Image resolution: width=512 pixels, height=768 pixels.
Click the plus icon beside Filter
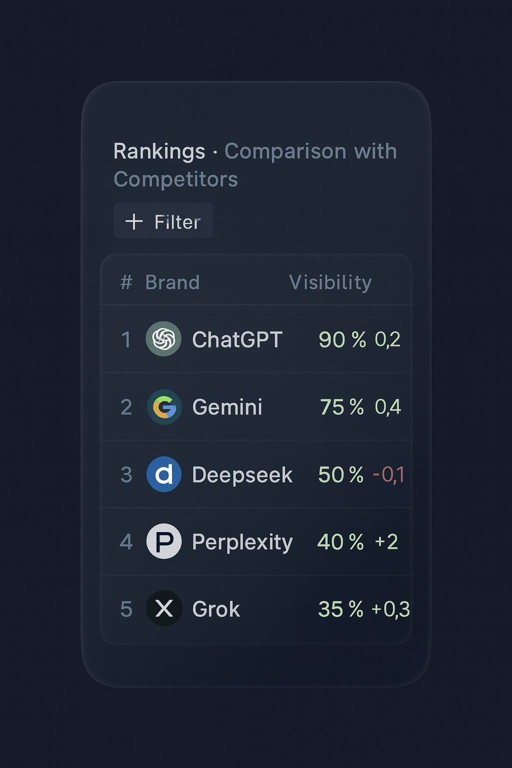click(x=134, y=221)
